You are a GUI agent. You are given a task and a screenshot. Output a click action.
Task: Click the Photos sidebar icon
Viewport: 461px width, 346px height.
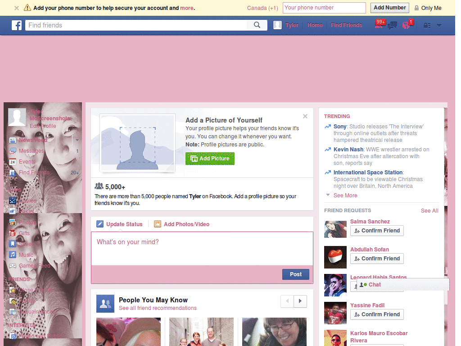(13, 222)
